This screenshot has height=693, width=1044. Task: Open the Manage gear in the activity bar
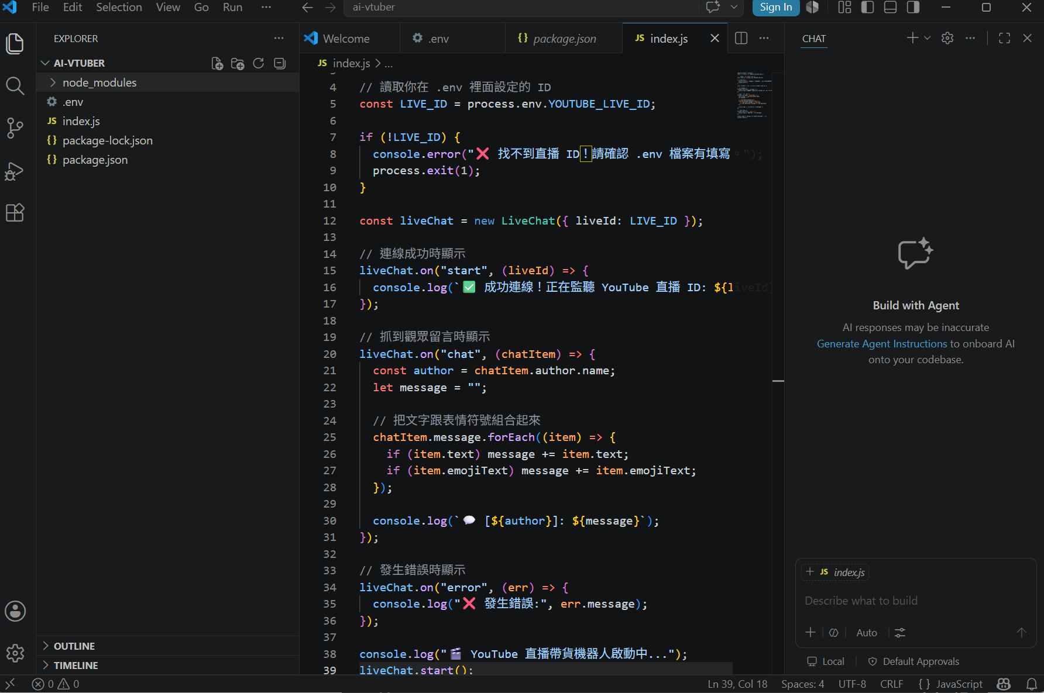point(15,653)
